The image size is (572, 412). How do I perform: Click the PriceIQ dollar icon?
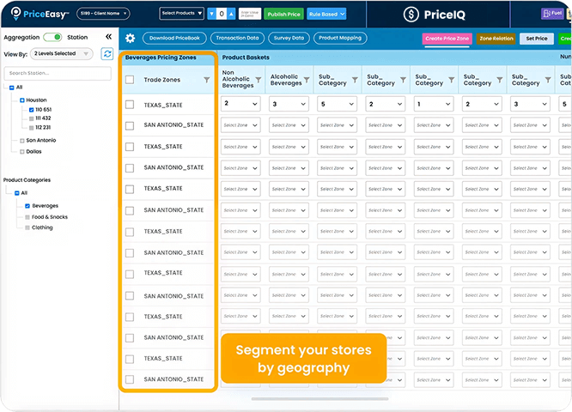(410, 15)
